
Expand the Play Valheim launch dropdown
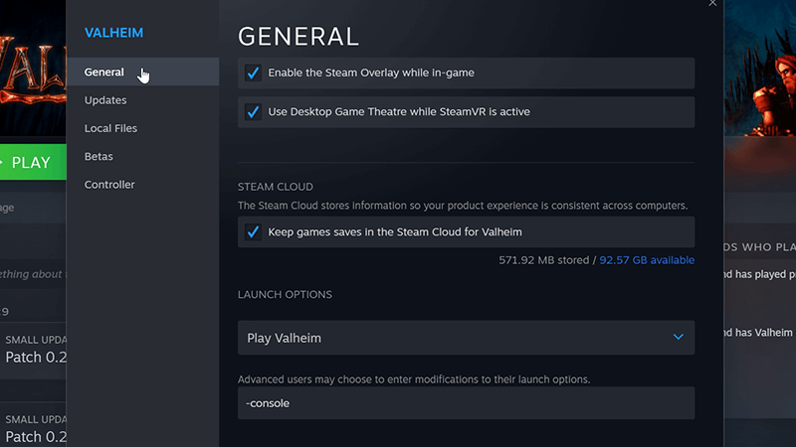point(466,338)
